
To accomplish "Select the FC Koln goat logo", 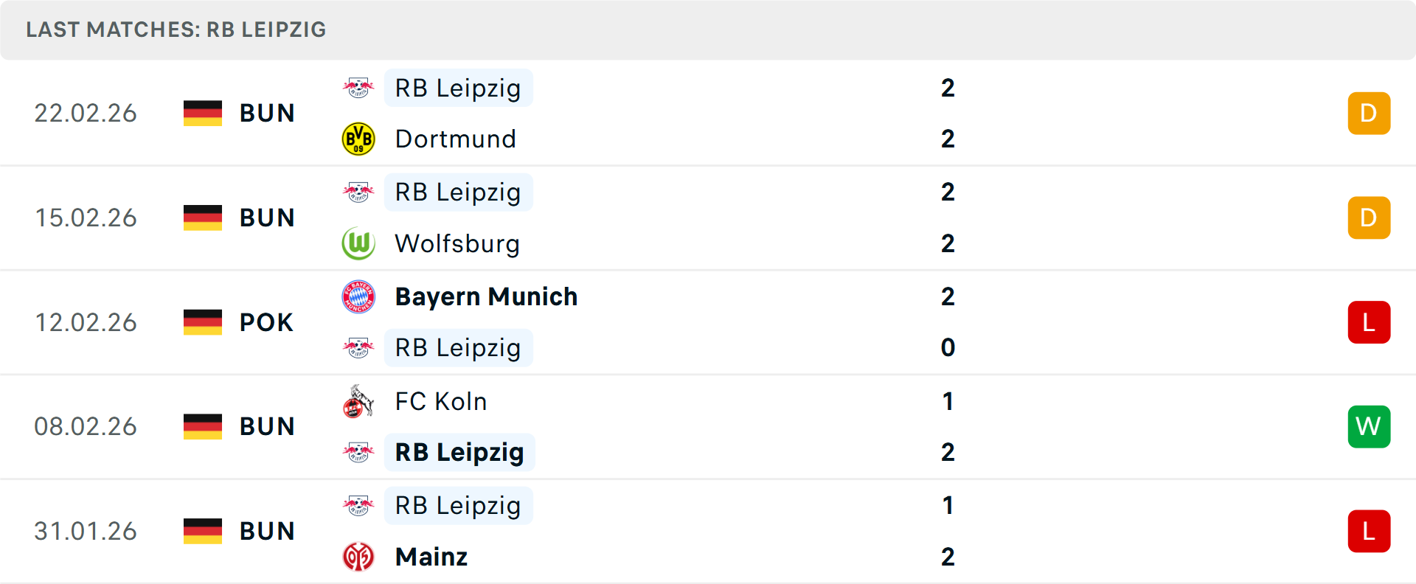I will [359, 402].
